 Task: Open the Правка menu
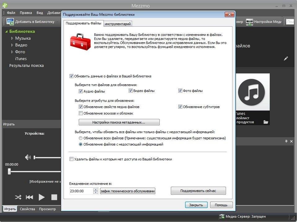coord(26,13)
